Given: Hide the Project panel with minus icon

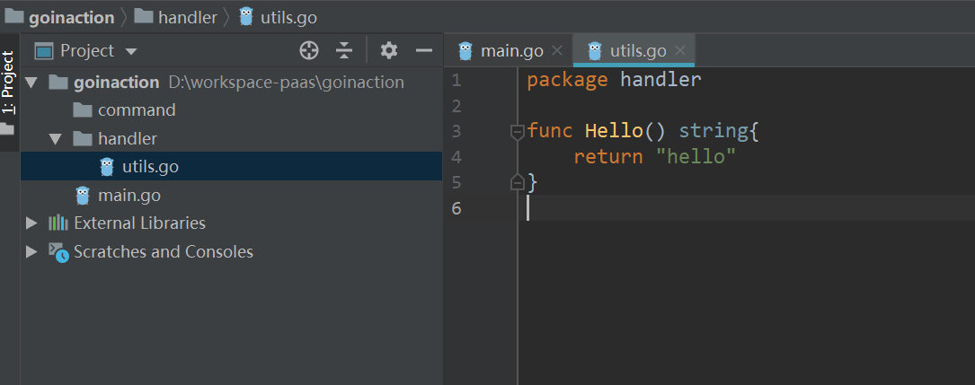Looking at the screenshot, I should pyautogui.click(x=424, y=51).
